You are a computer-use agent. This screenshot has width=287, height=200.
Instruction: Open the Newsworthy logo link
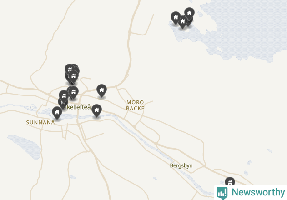[x=251, y=193]
